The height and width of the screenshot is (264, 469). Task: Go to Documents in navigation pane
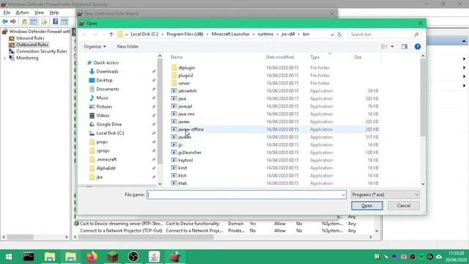pyautogui.click(x=108, y=89)
